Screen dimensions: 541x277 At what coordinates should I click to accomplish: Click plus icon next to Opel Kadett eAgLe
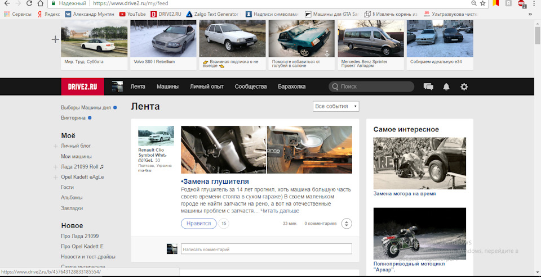55,178
